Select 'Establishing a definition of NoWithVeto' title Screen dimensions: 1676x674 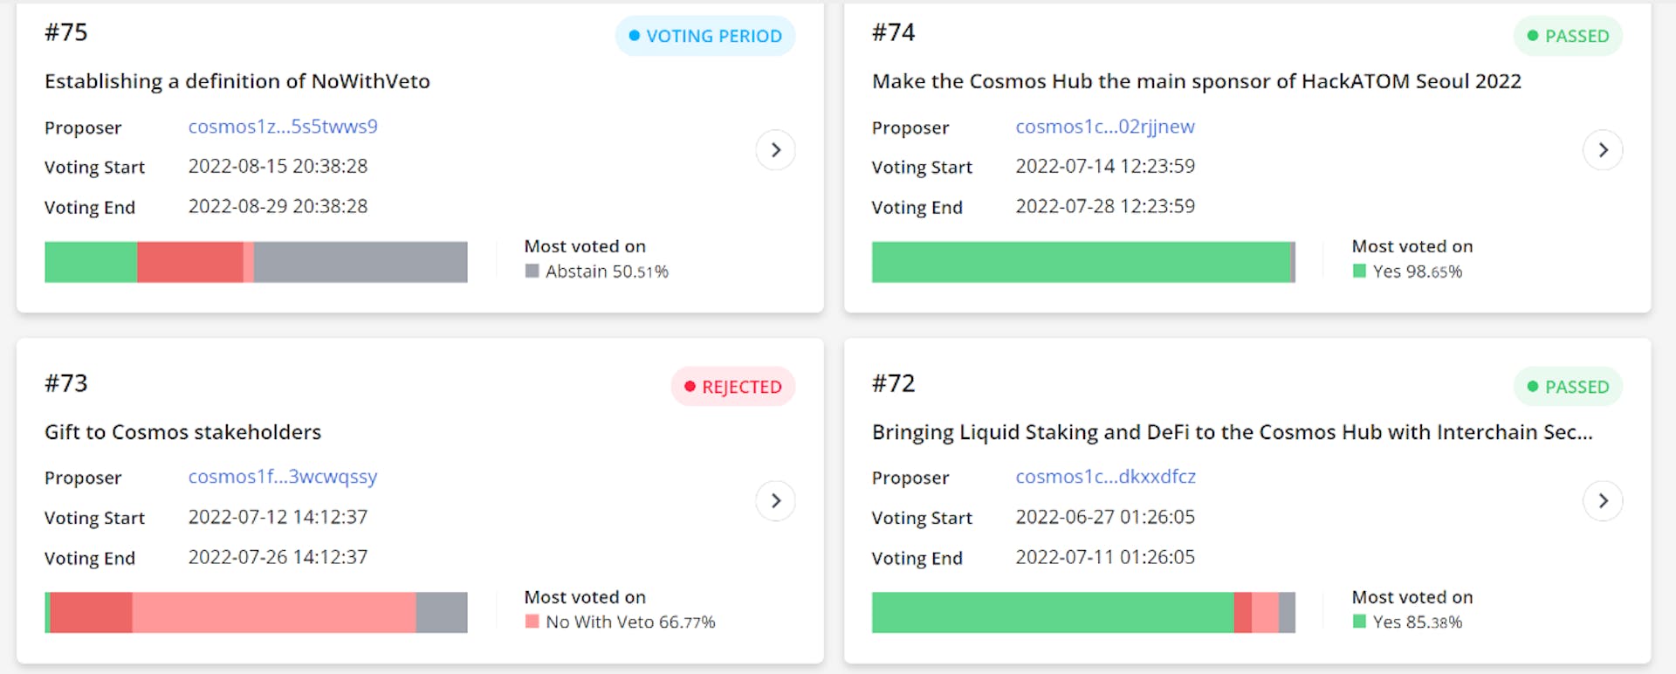point(237,81)
